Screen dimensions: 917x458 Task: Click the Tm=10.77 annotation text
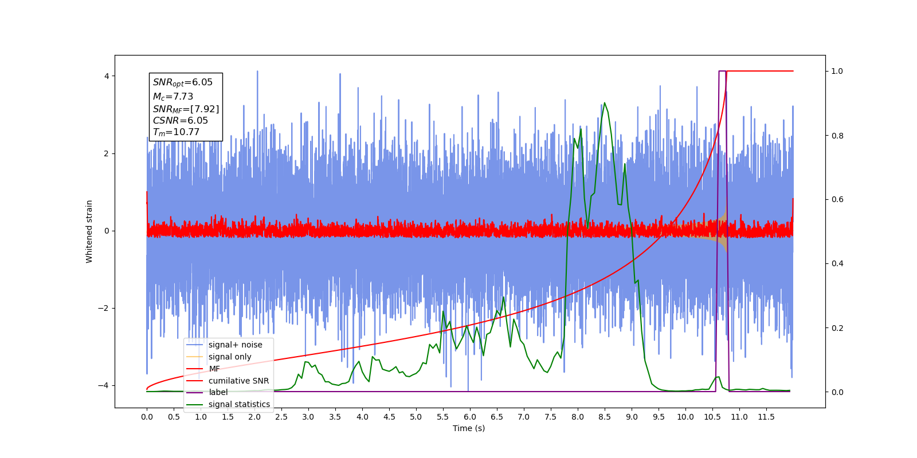tap(176, 132)
